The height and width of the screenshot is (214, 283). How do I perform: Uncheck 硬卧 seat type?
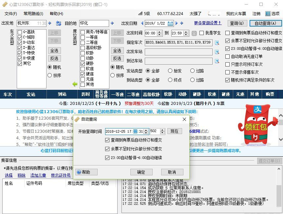[x=83, y=64]
